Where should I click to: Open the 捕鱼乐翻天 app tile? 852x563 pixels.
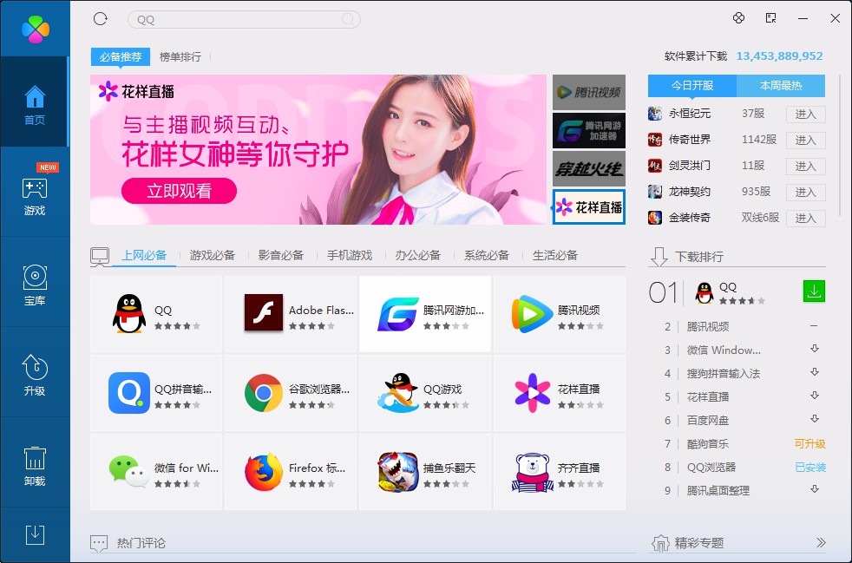pos(425,472)
